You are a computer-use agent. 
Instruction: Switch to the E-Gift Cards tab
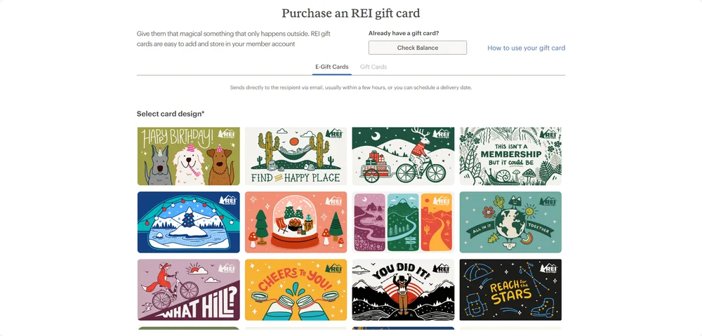click(x=332, y=67)
